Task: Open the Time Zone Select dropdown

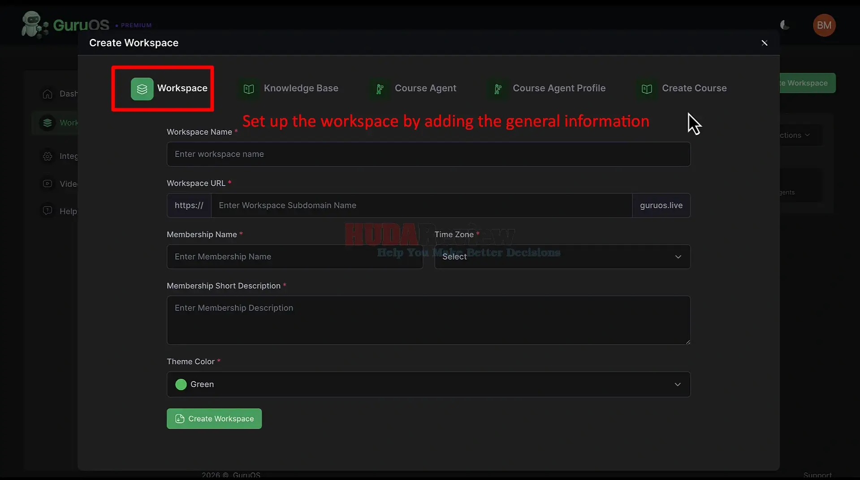Action: coord(562,257)
